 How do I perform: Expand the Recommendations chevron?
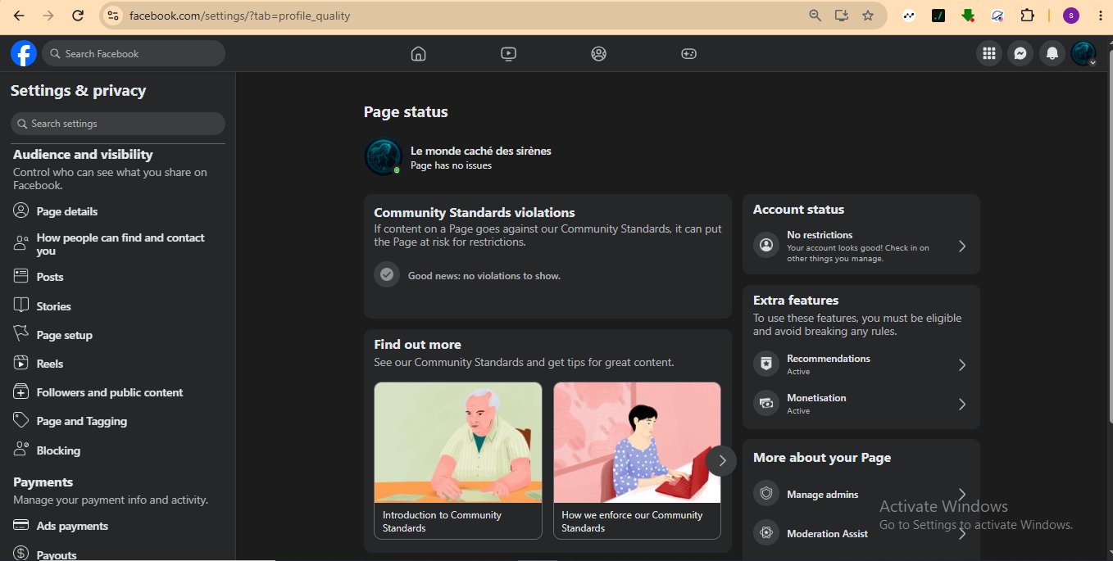click(x=962, y=364)
